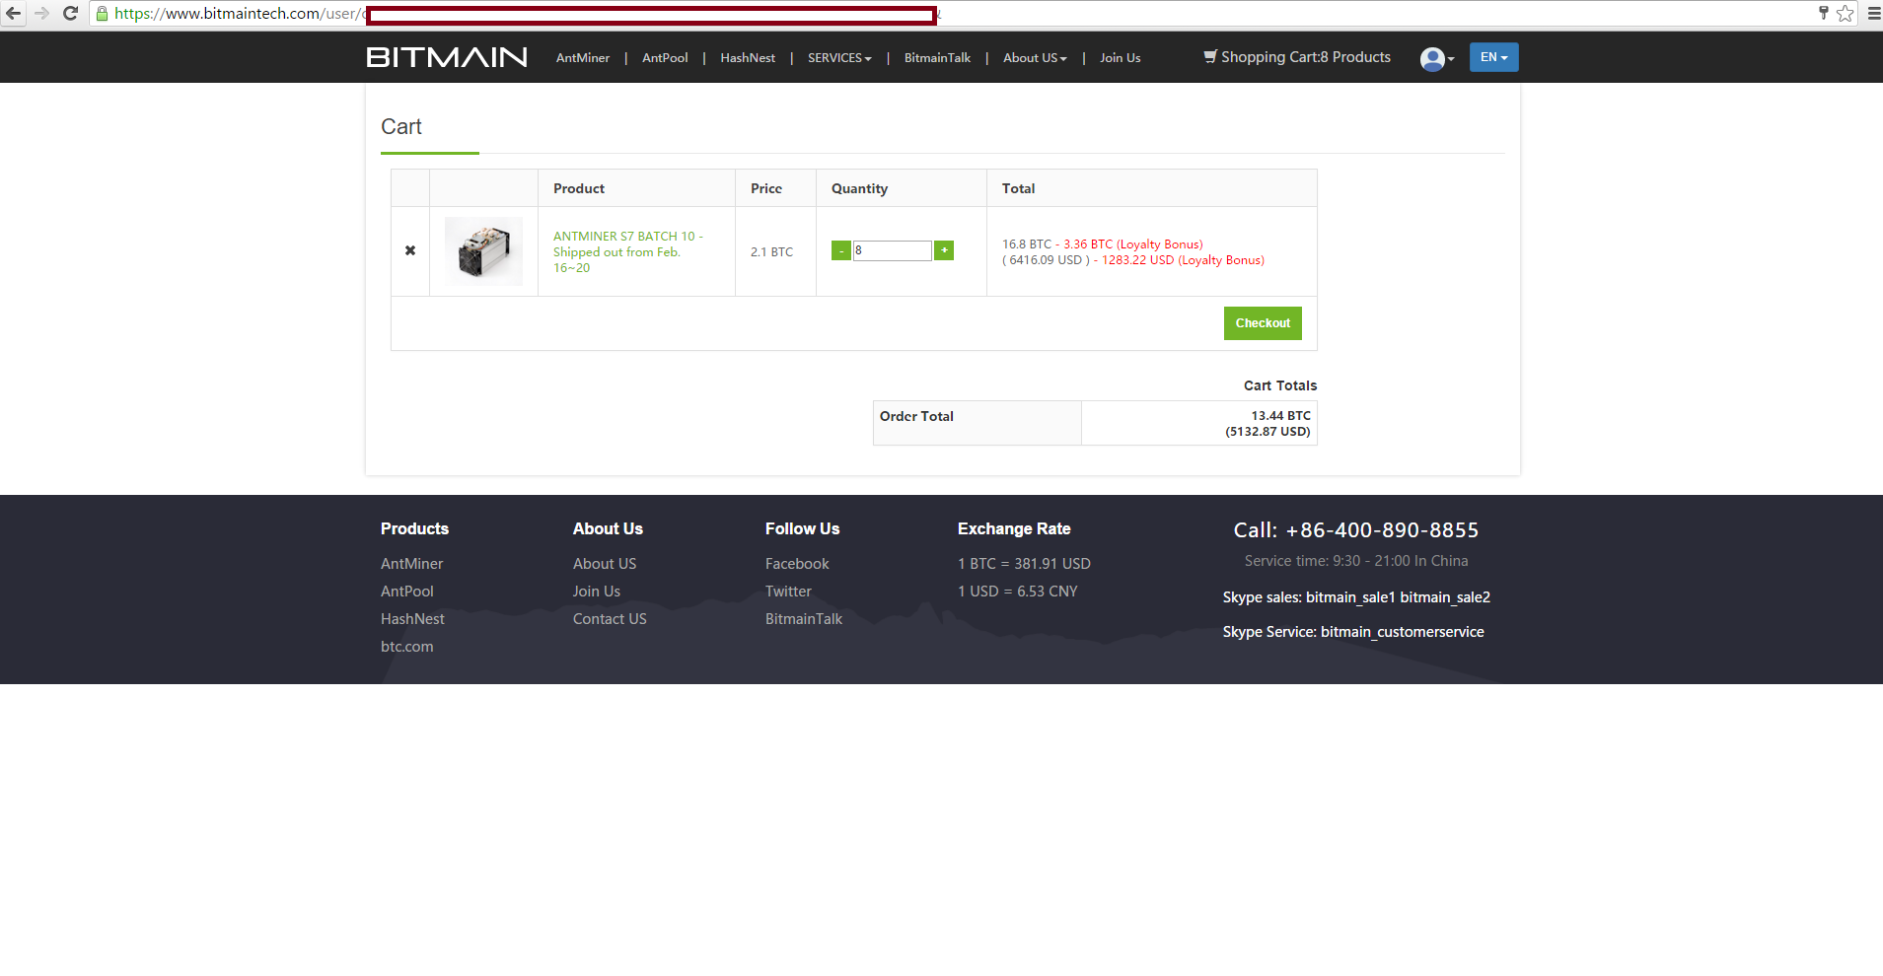Open the Chrome hamburger menu
Viewport: 1883px width, 976px height.
[x=1873, y=14]
